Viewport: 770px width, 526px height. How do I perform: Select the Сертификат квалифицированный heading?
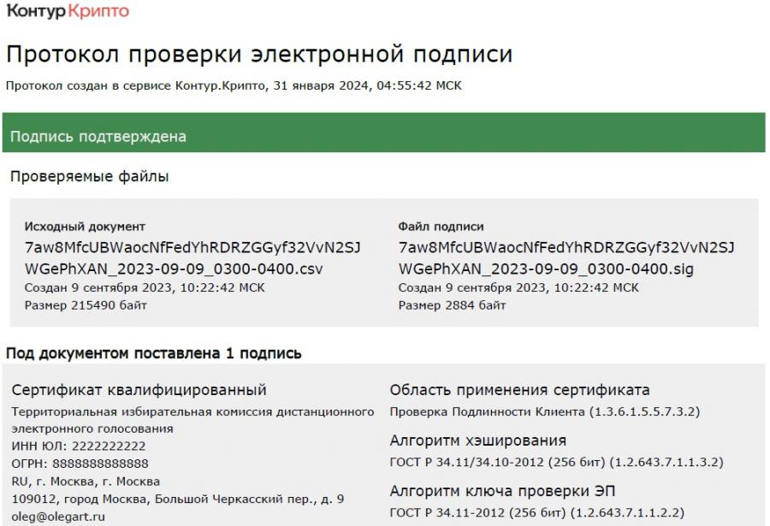tap(139, 391)
